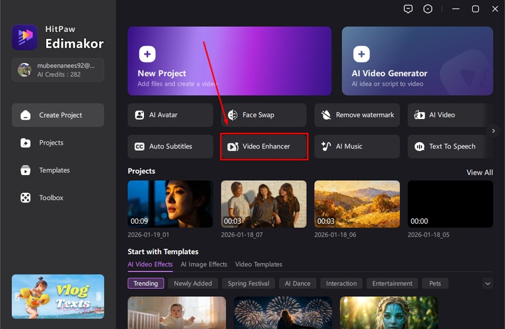Image resolution: width=505 pixels, height=329 pixels.
Task: Switch to AI Image Effects tab
Action: click(204, 265)
